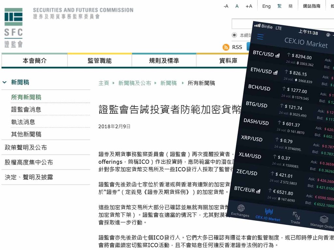Tap the Exchanges globe icon
Image resolution: width=334 pixels, height=250 pixels.
coord(241,207)
